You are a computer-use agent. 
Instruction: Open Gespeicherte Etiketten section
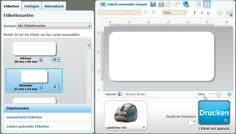coord(48,117)
